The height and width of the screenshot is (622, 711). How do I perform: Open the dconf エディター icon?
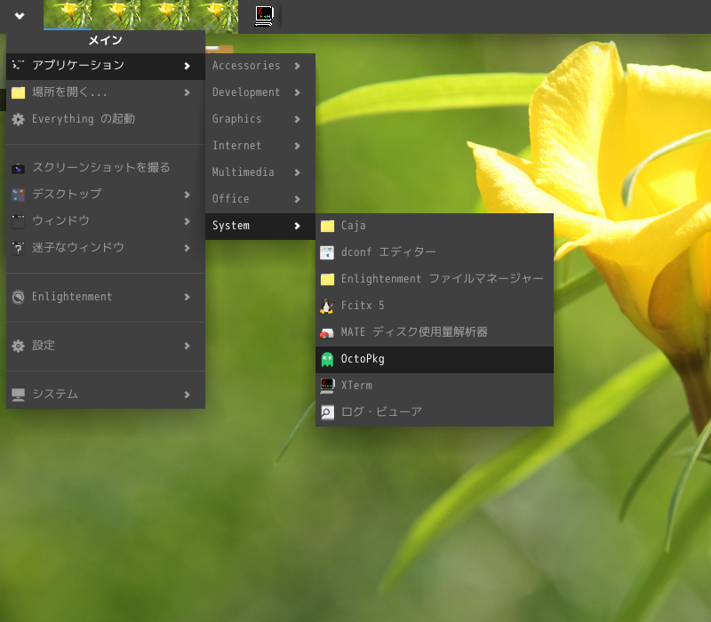pyautogui.click(x=327, y=252)
